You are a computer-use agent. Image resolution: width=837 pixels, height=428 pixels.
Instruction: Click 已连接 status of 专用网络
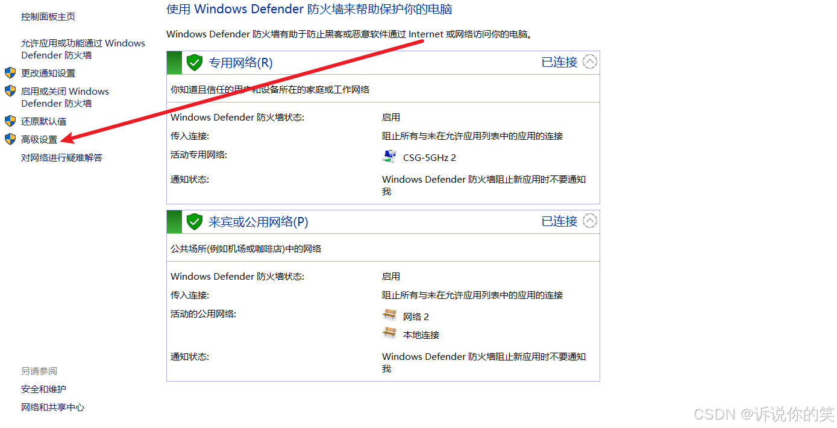(x=559, y=62)
